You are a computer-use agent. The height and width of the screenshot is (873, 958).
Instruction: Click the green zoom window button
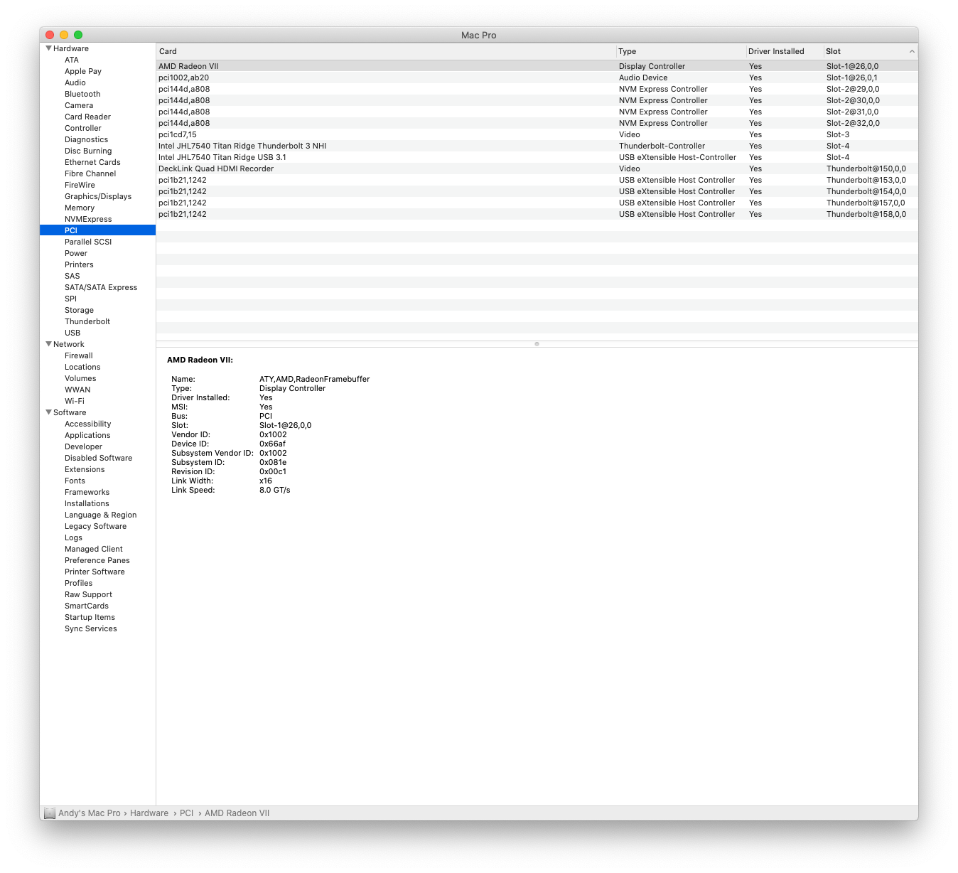pos(78,35)
